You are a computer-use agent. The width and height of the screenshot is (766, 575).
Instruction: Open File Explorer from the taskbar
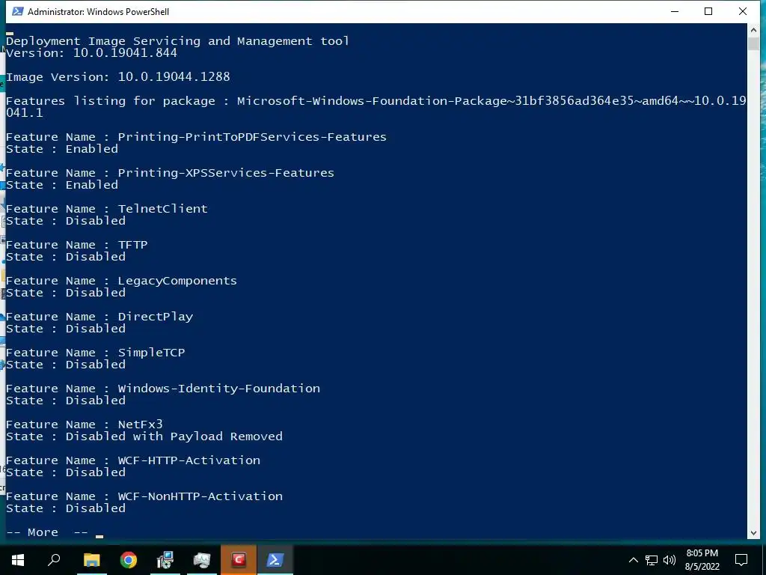tap(91, 560)
